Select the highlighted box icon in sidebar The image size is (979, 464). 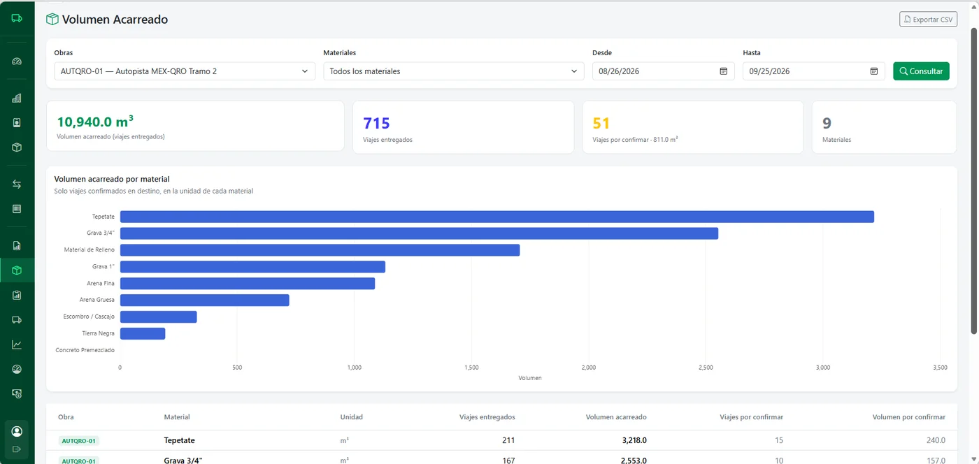17,270
